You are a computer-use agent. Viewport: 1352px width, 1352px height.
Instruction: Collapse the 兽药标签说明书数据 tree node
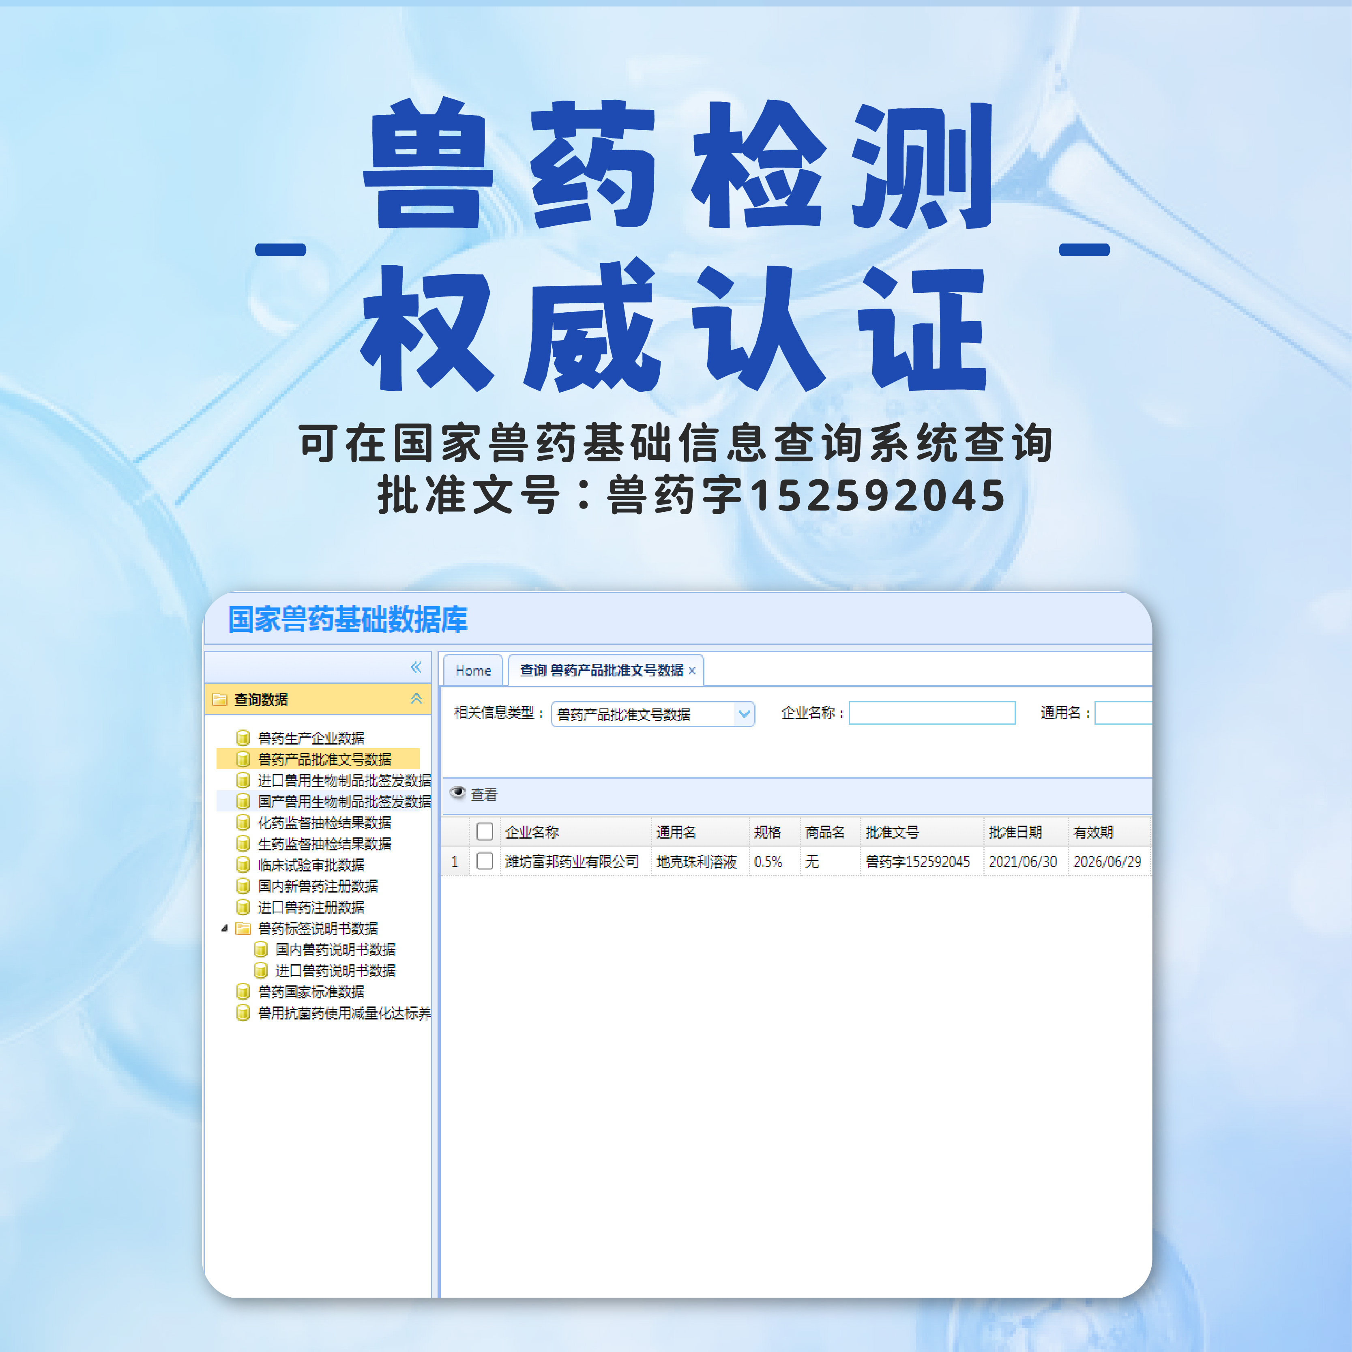(x=224, y=929)
